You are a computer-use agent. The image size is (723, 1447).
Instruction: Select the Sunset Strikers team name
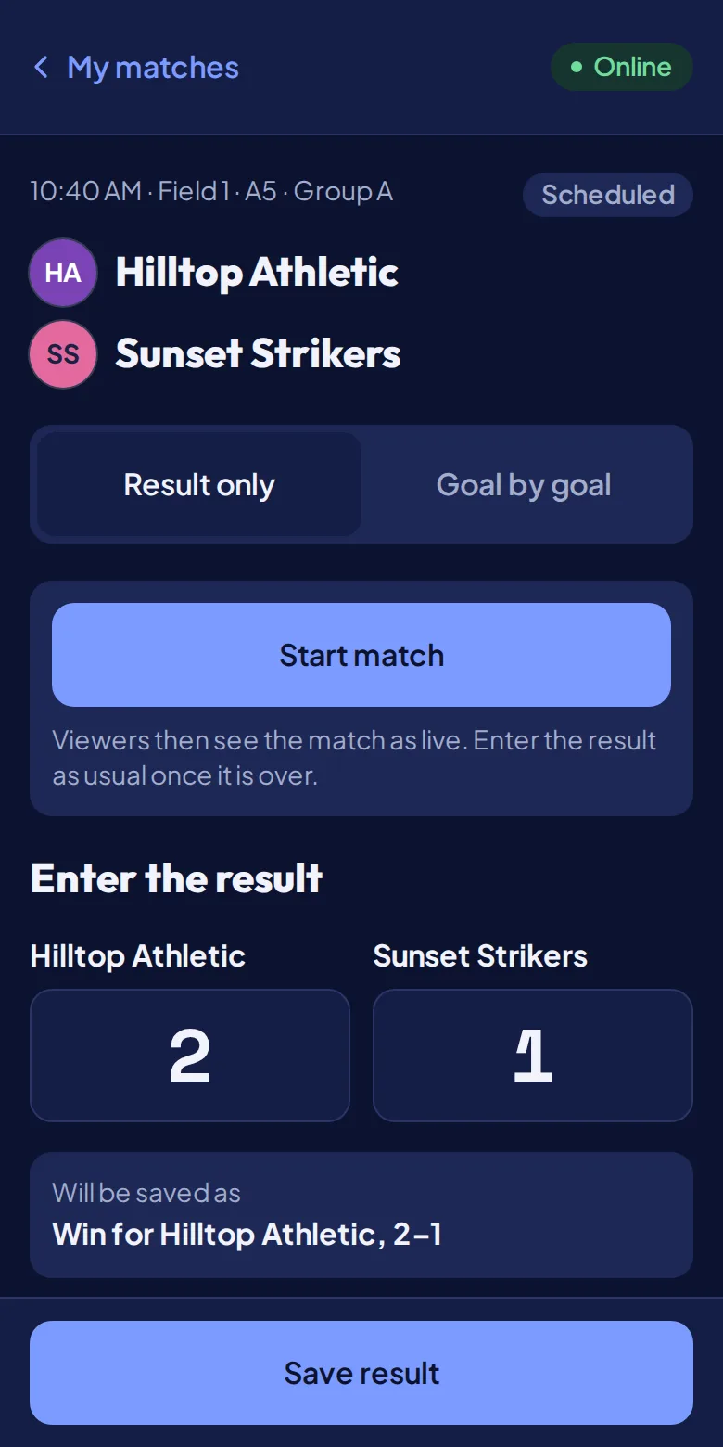258,354
